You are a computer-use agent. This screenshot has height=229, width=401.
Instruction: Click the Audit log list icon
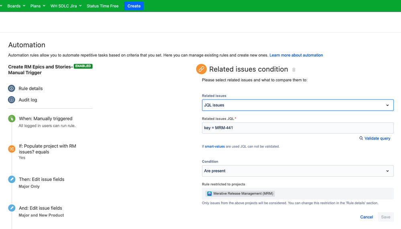coord(12,100)
